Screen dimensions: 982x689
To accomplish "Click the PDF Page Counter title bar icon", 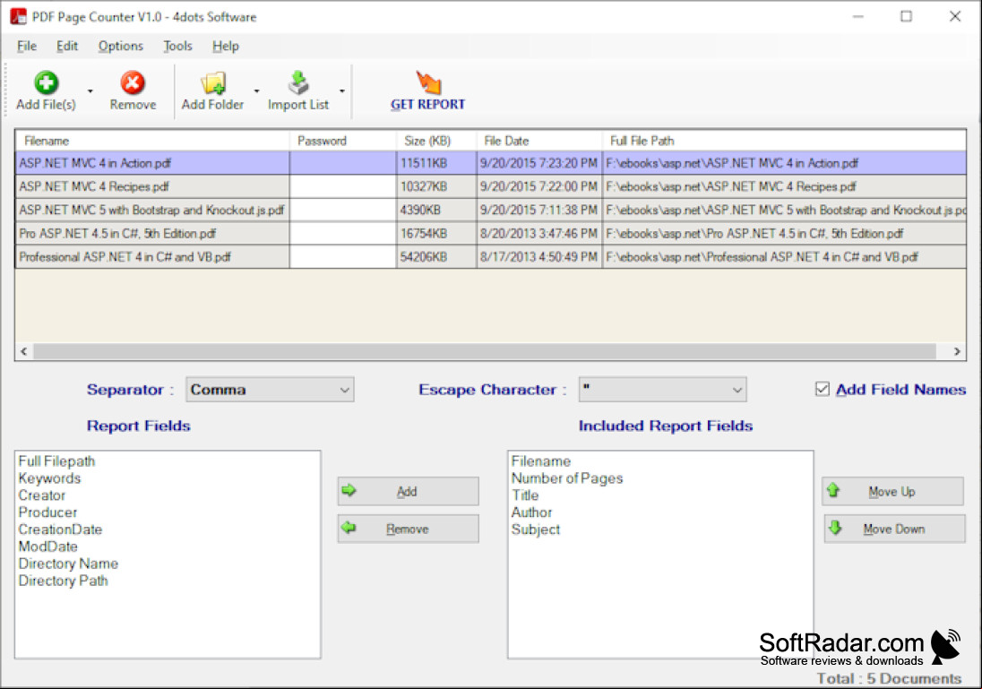I will point(18,16).
